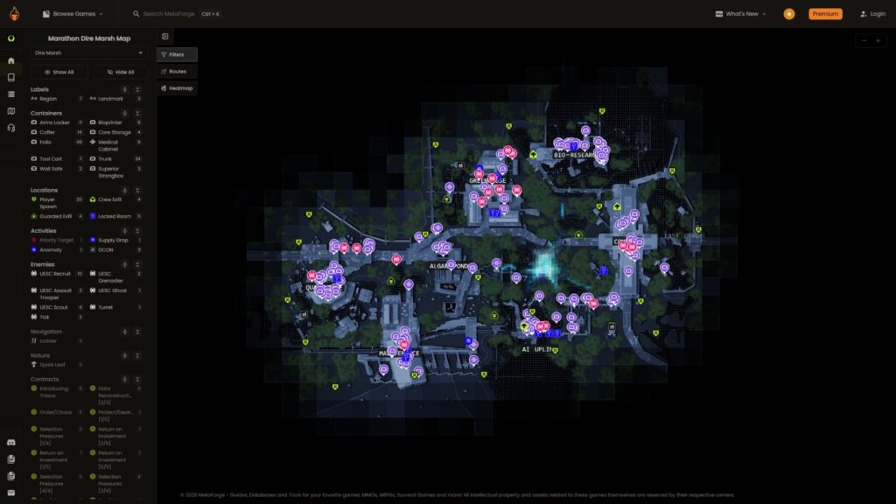Click the orange star coin icon

[x=789, y=14]
